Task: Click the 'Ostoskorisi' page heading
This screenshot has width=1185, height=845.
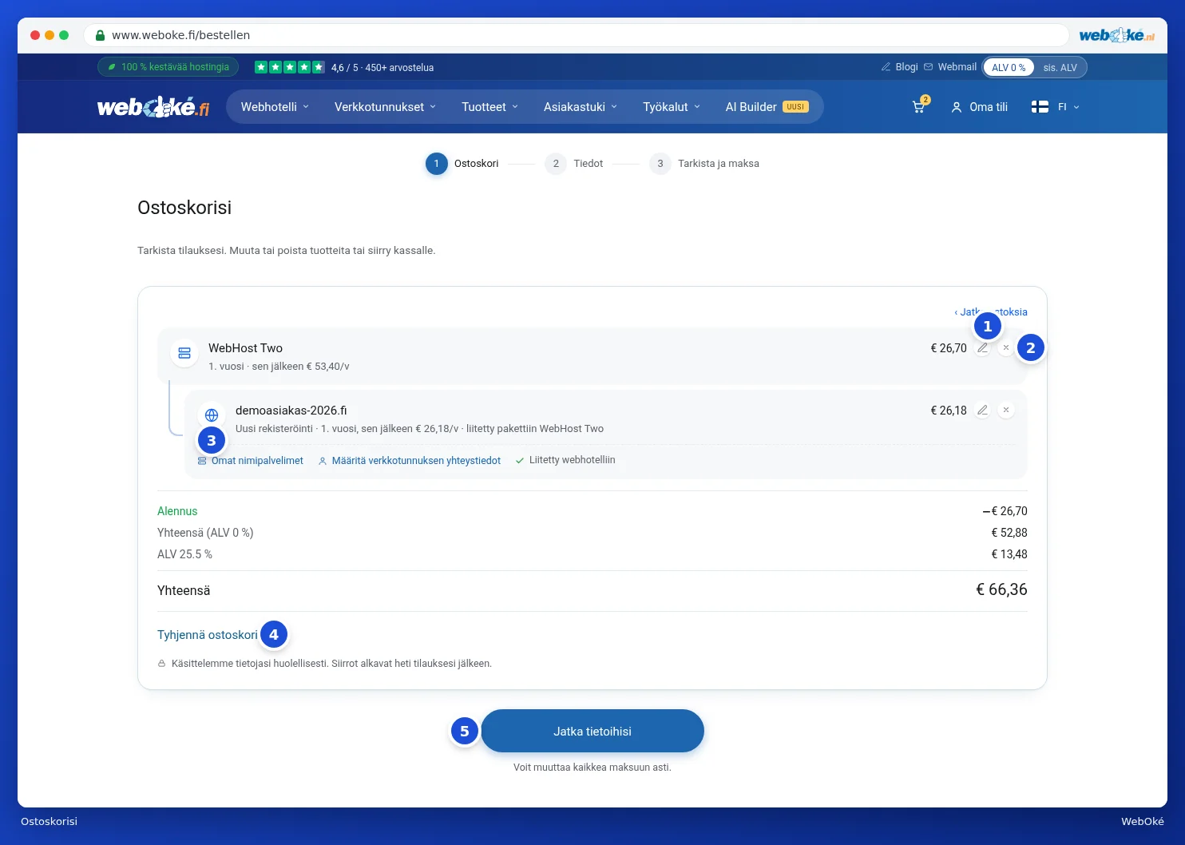Action: 184,208
